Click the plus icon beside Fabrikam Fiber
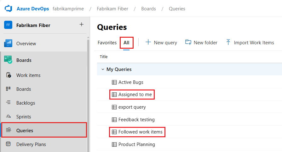 coord(82,24)
